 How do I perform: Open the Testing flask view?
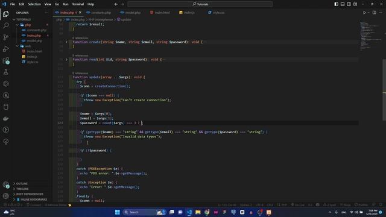pos(5,72)
